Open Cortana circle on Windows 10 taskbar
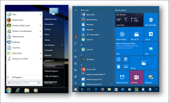The height and width of the screenshot is (103, 169). (x=82, y=89)
